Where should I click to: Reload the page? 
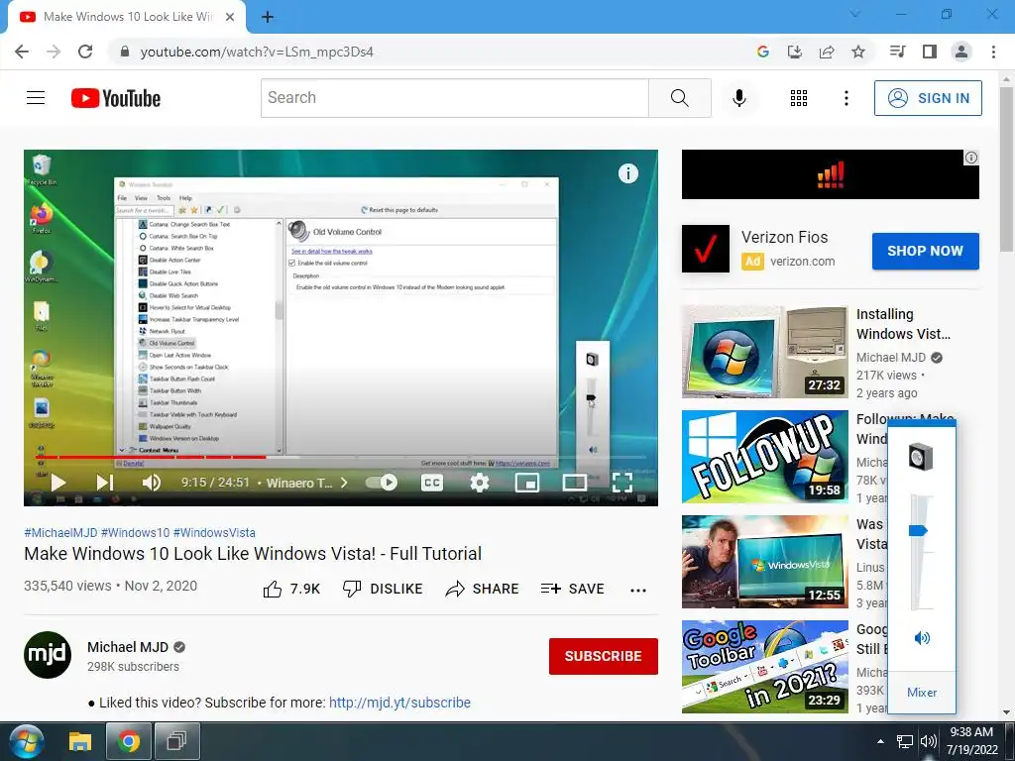[x=85, y=52]
